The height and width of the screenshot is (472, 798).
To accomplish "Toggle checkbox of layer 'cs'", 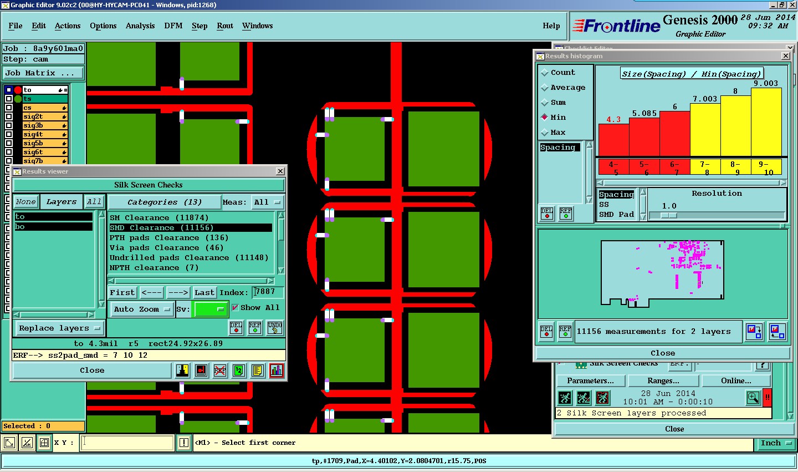I will (x=8, y=108).
